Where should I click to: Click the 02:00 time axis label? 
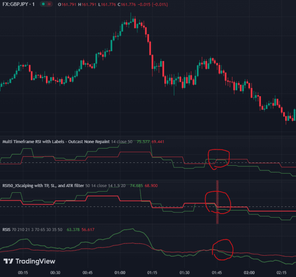[249, 272]
